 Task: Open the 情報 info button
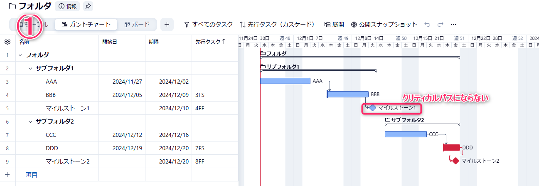(68, 6)
